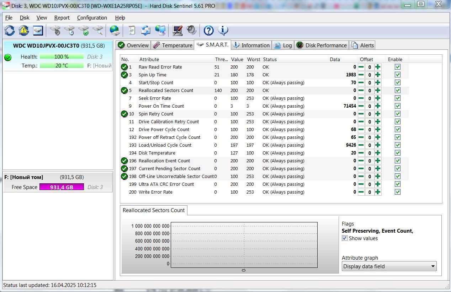This screenshot has width=451, height=292.
Task: Click green plus for Reallocated Sectors Count offset
Action: 378,90
